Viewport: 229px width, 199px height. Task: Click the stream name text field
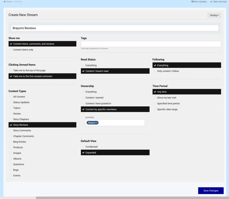114,28
